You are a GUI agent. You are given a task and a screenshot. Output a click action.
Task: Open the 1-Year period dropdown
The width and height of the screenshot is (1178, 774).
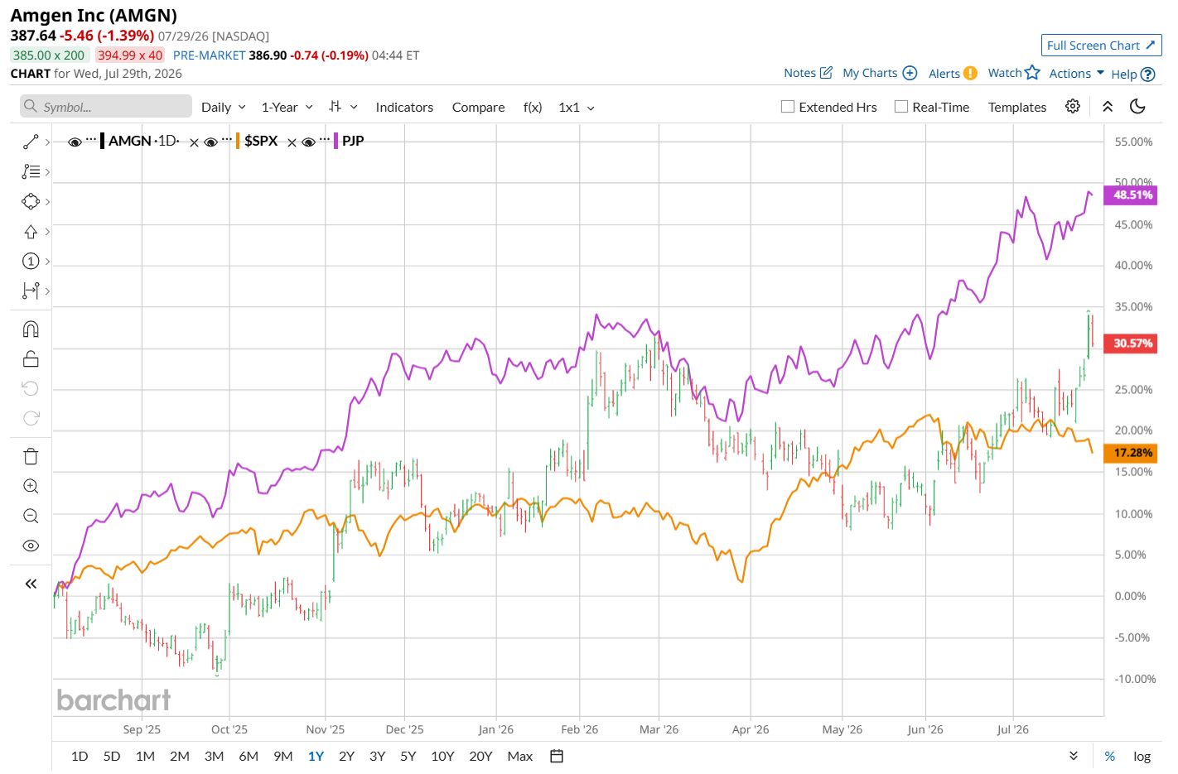pos(287,107)
